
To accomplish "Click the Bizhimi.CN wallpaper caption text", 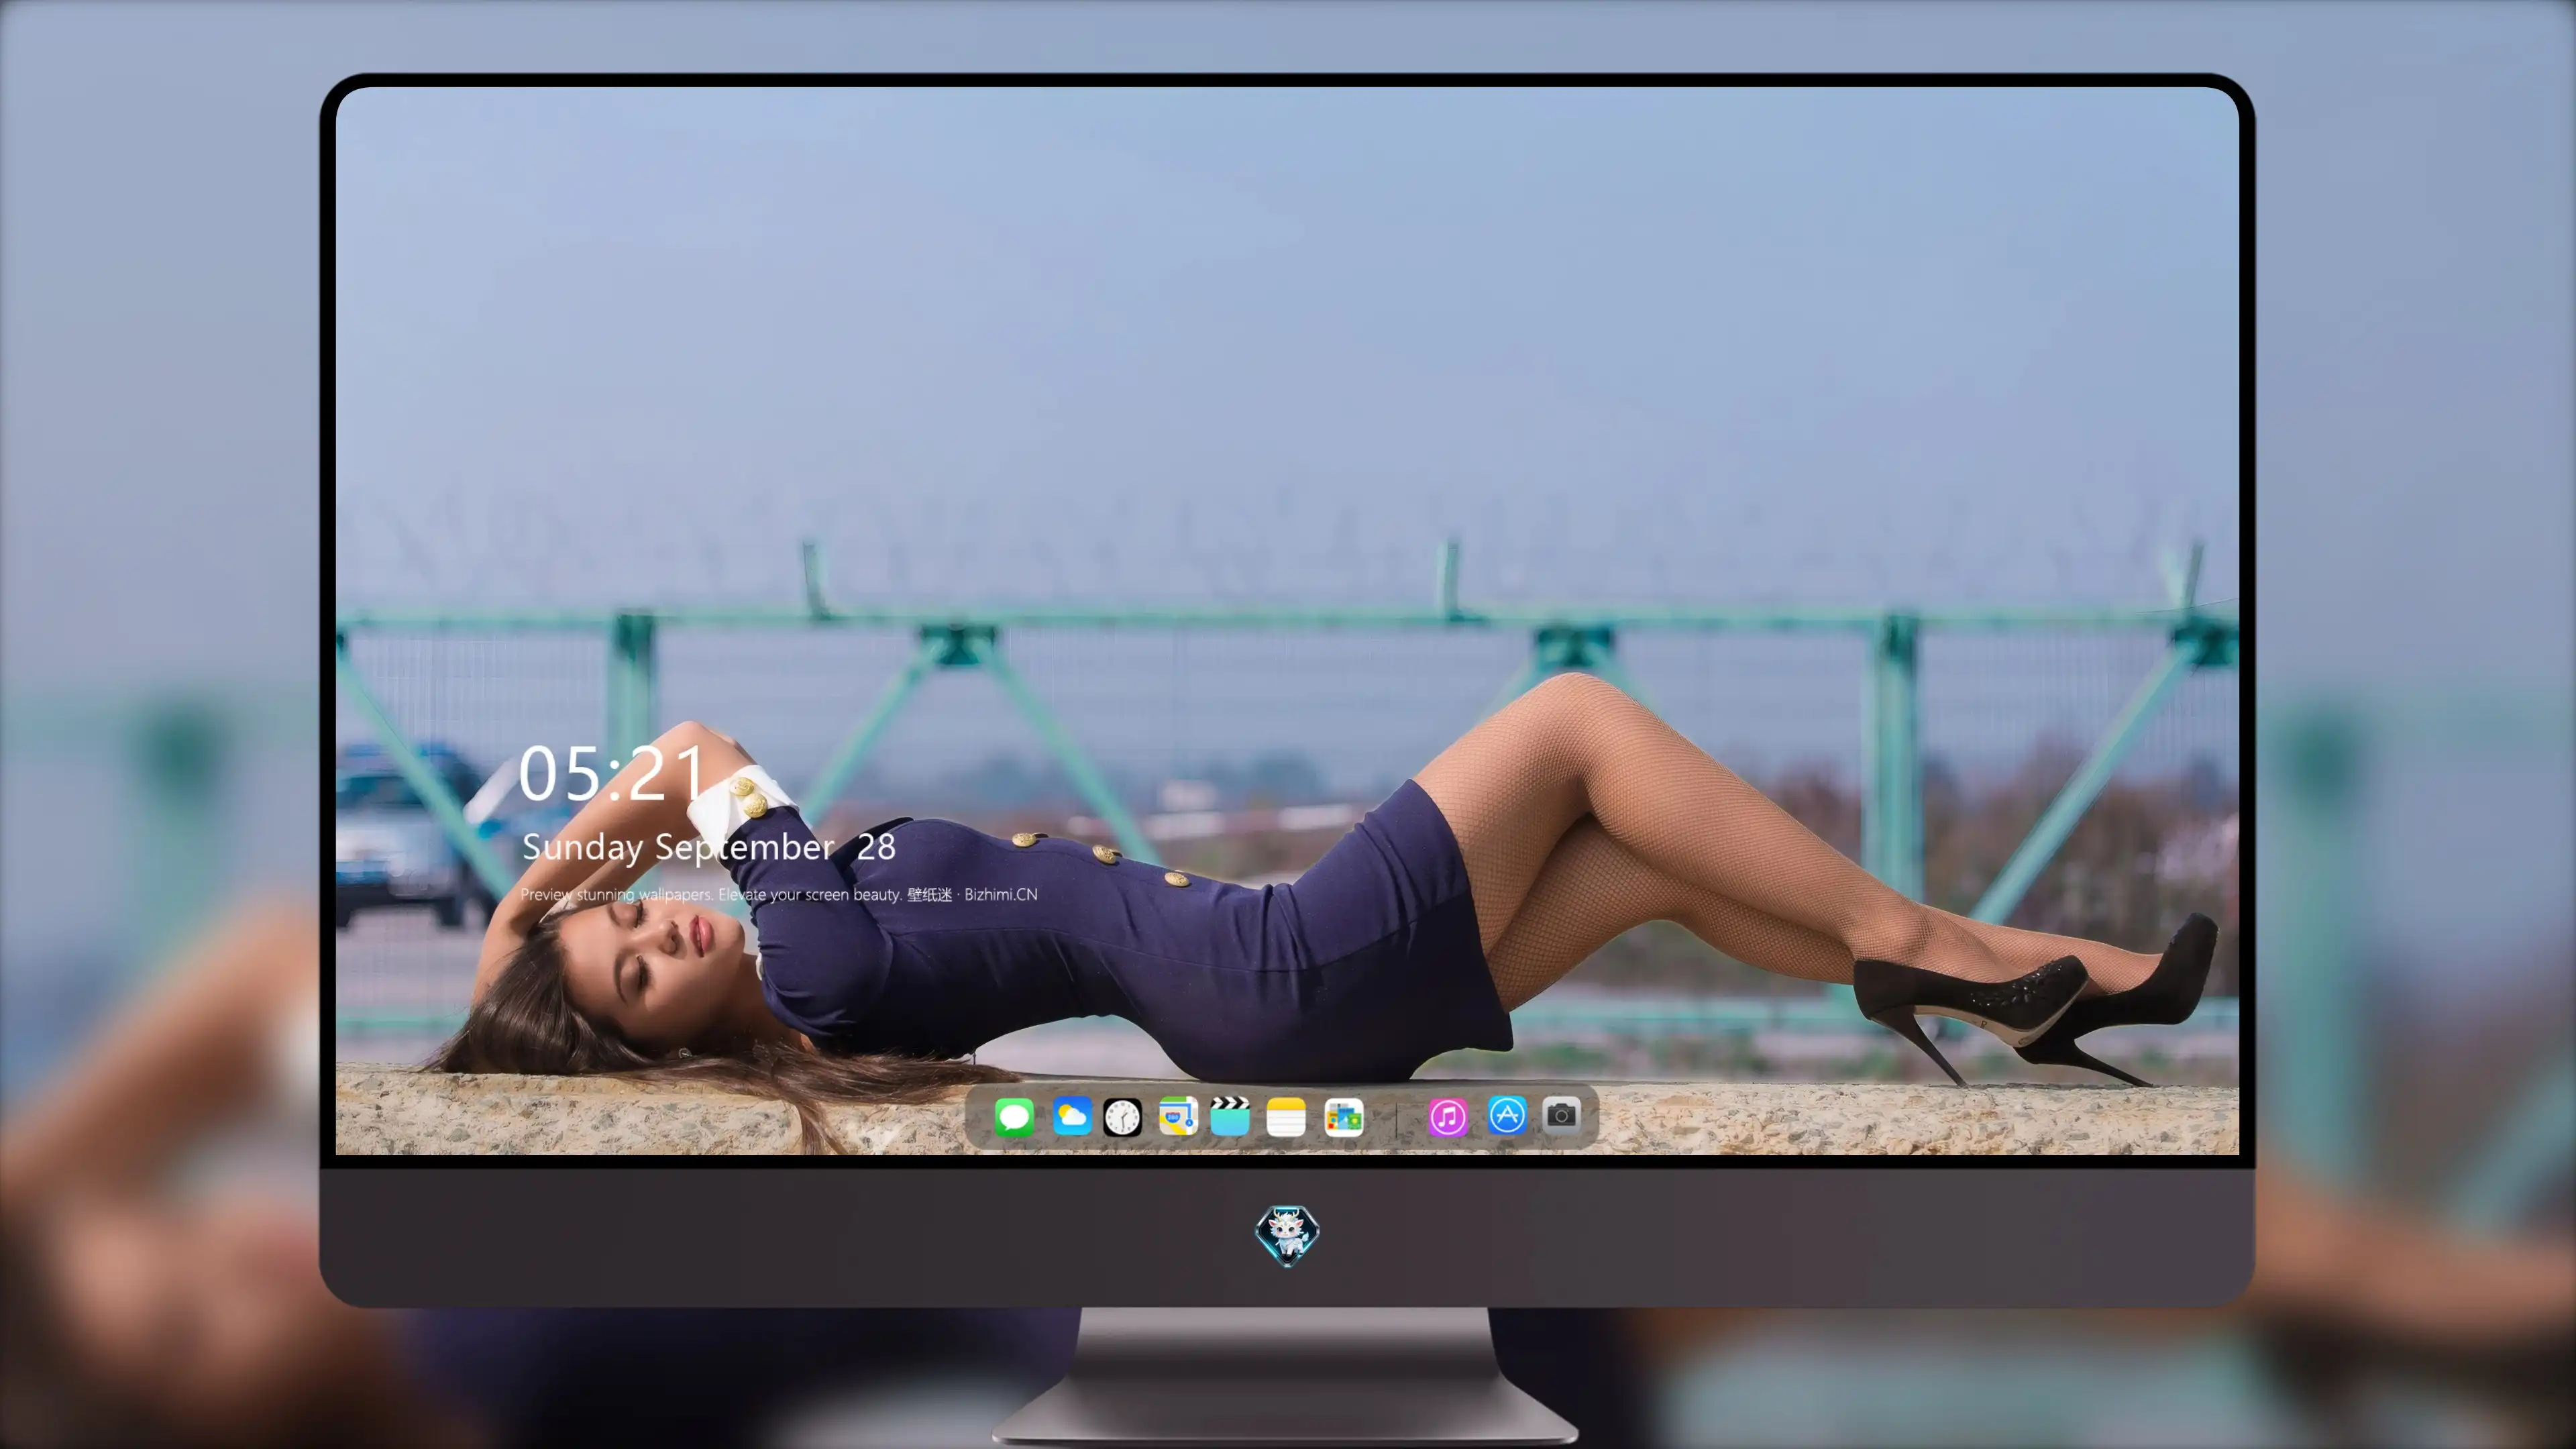I will tap(779, 894).
